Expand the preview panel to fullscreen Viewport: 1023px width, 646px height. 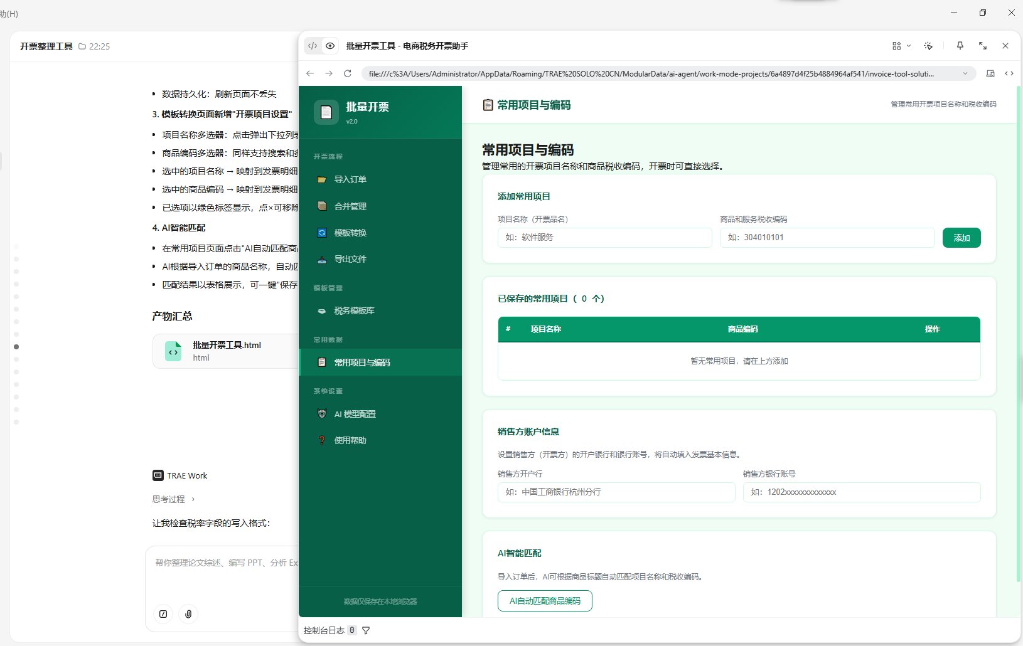983,46
